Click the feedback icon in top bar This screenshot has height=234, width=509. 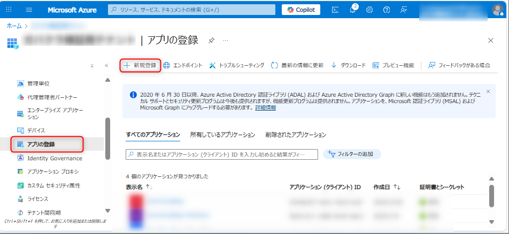[404, 10]
